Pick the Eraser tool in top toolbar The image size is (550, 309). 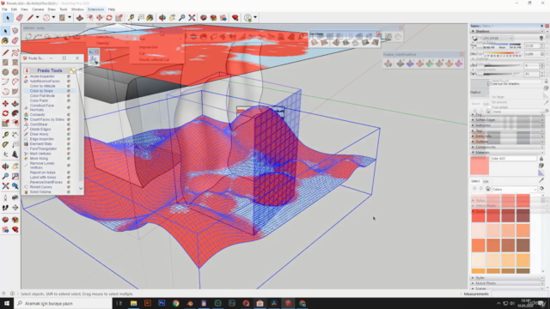point(19,17)
